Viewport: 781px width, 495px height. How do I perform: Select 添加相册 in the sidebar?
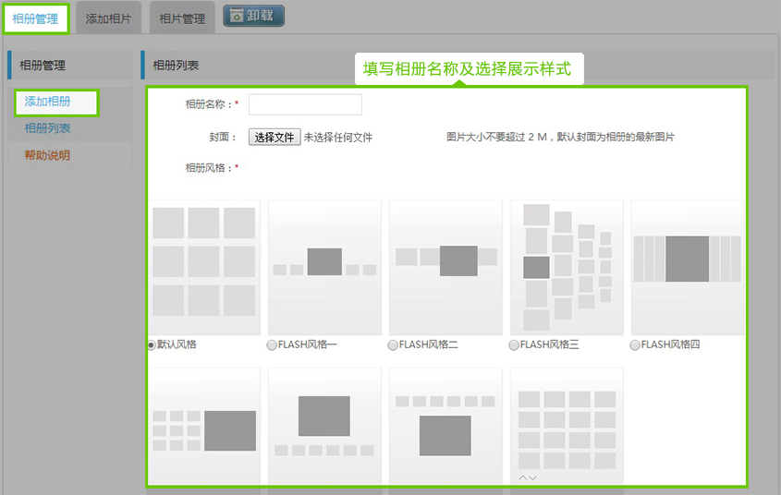48,102
